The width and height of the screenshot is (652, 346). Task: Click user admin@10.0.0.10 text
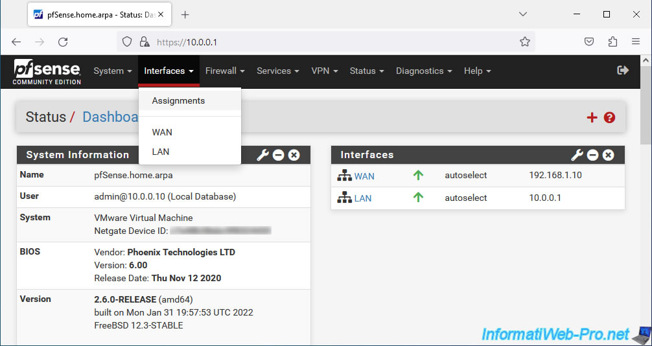(165, 196)
